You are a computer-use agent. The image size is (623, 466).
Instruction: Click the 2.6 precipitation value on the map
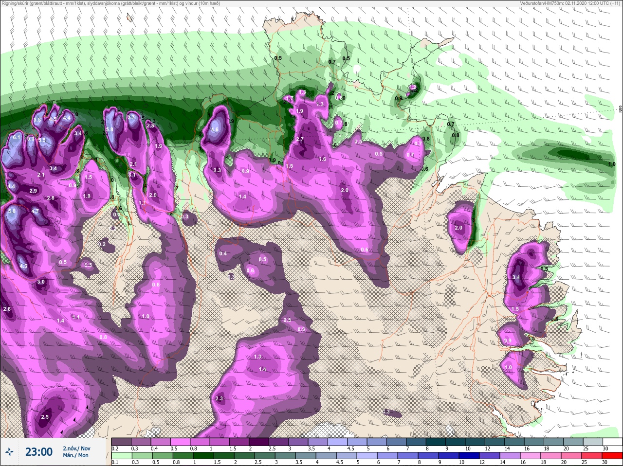click(x=7, y=309)
